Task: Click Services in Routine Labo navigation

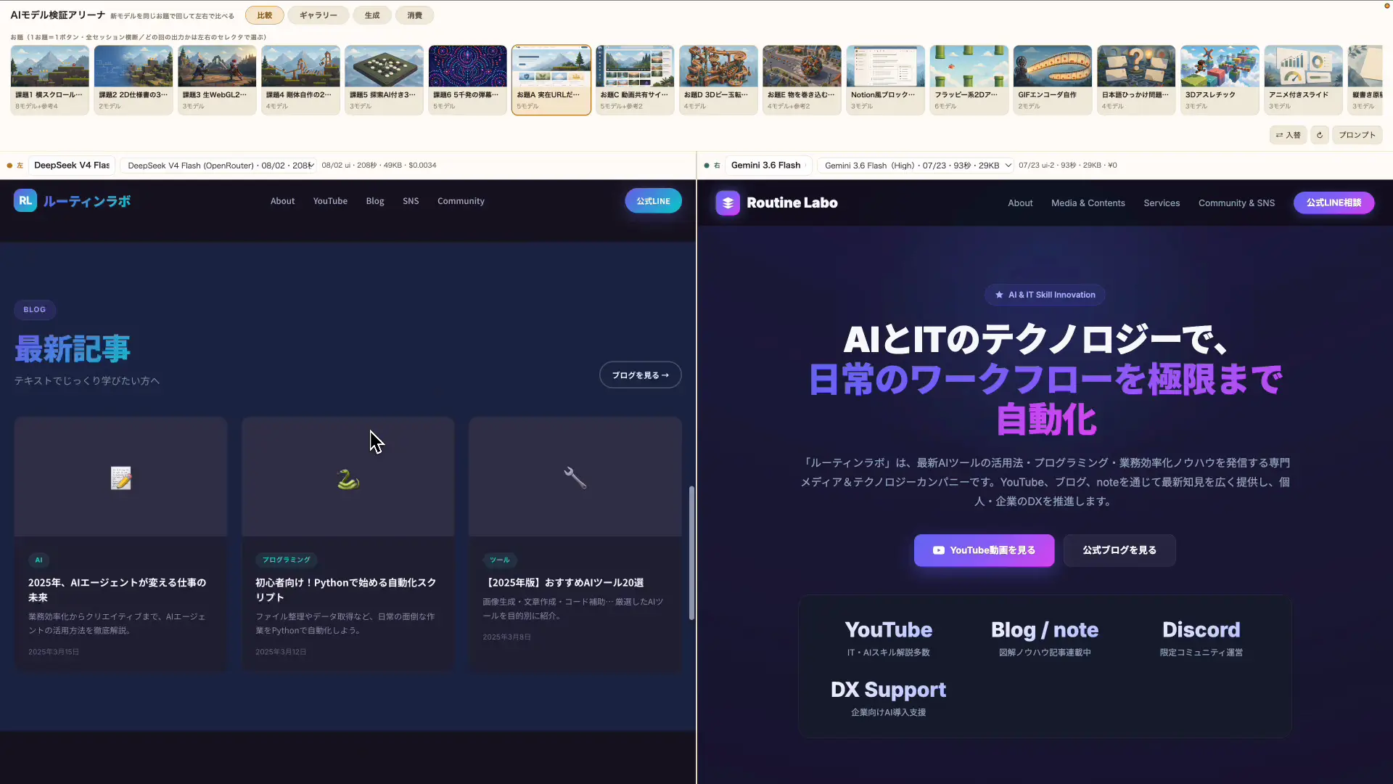Action: coord(1162,203)
